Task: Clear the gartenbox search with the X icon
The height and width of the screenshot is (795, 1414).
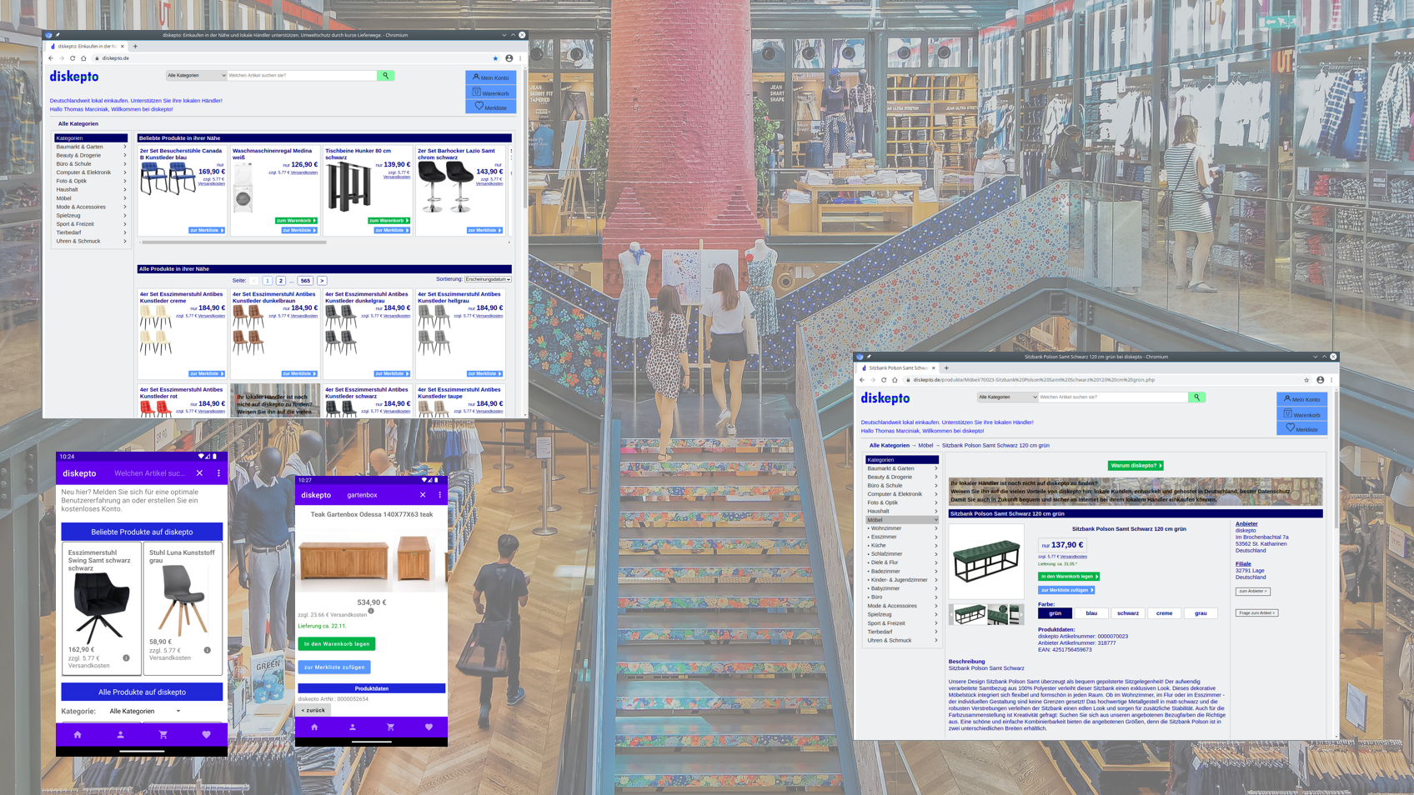Action: [x=423, y=495]
